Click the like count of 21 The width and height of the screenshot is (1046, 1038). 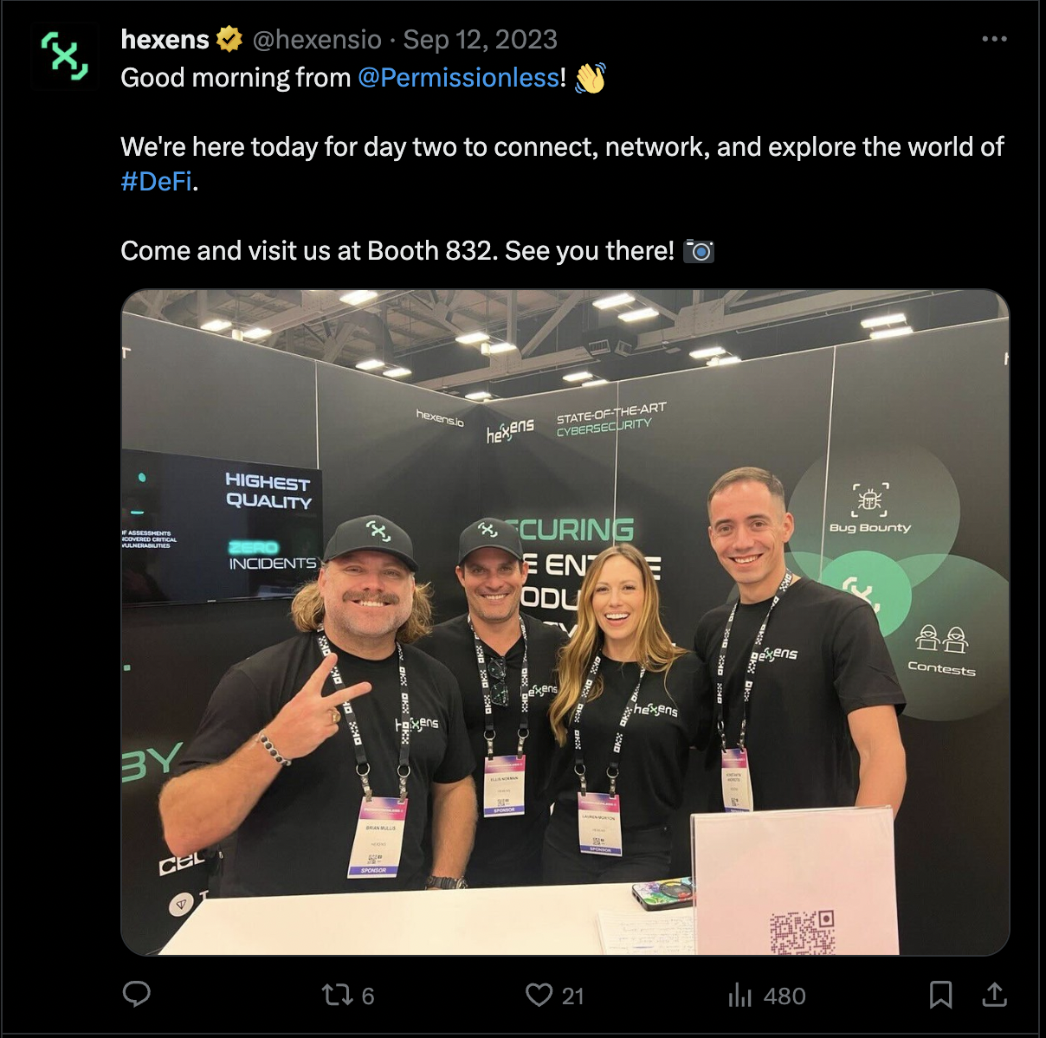tap(572, 996)
